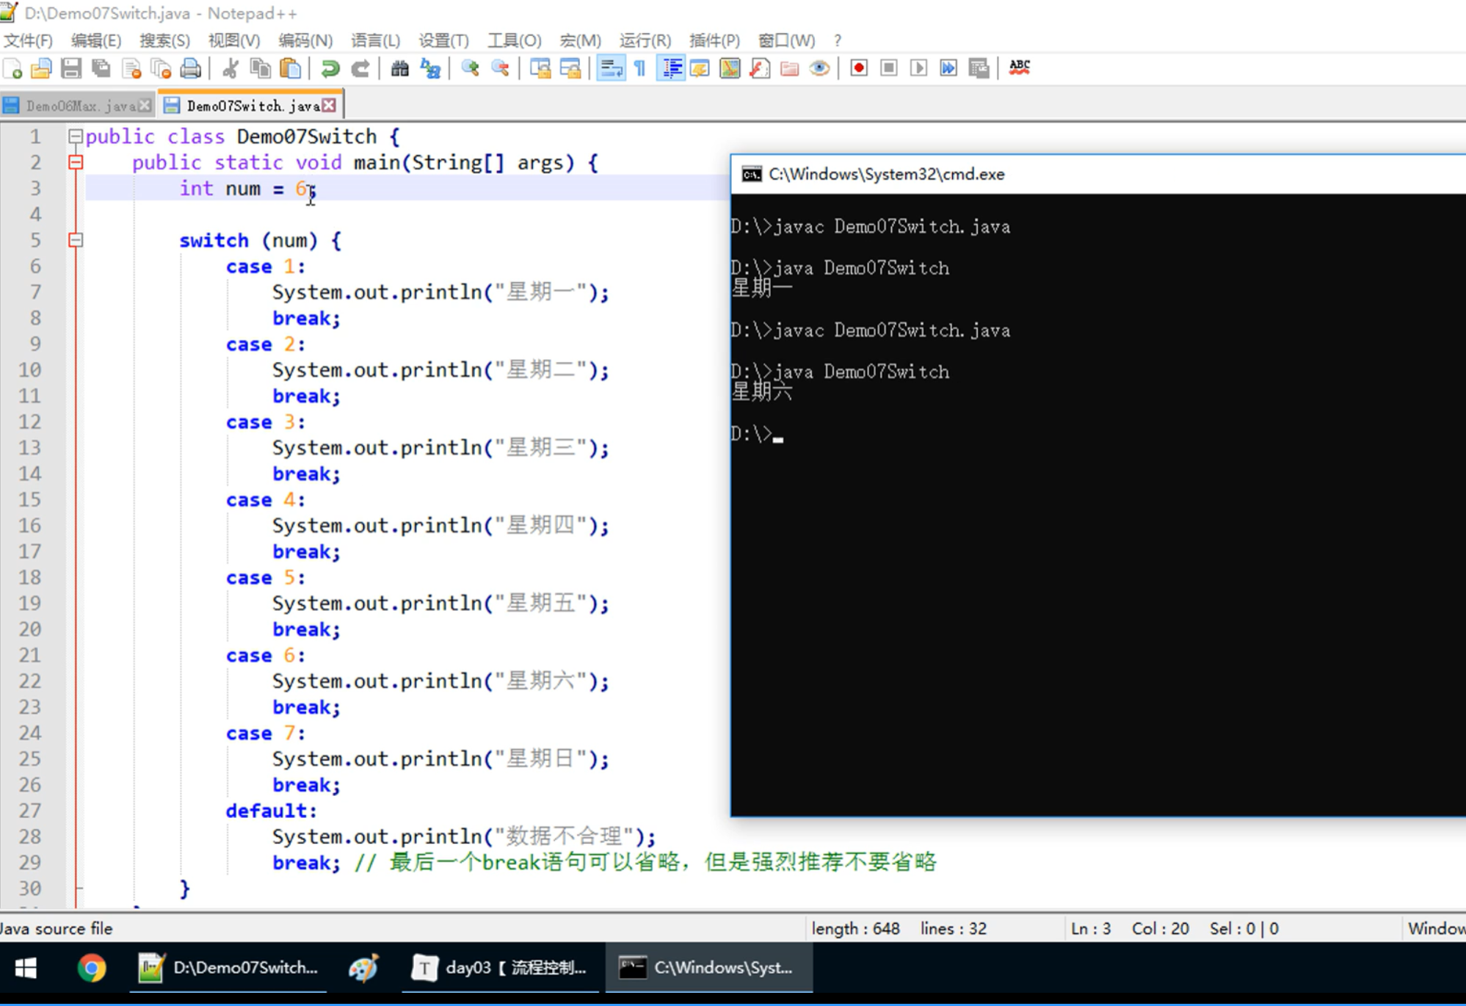Click the ABC spell check icon
This screenshot has width=1466, height=1006.
1019,68
